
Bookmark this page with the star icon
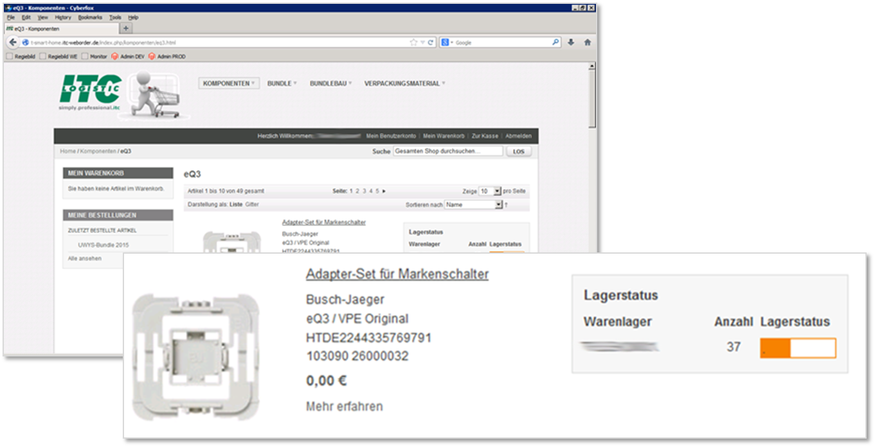(x=413, y=42)
